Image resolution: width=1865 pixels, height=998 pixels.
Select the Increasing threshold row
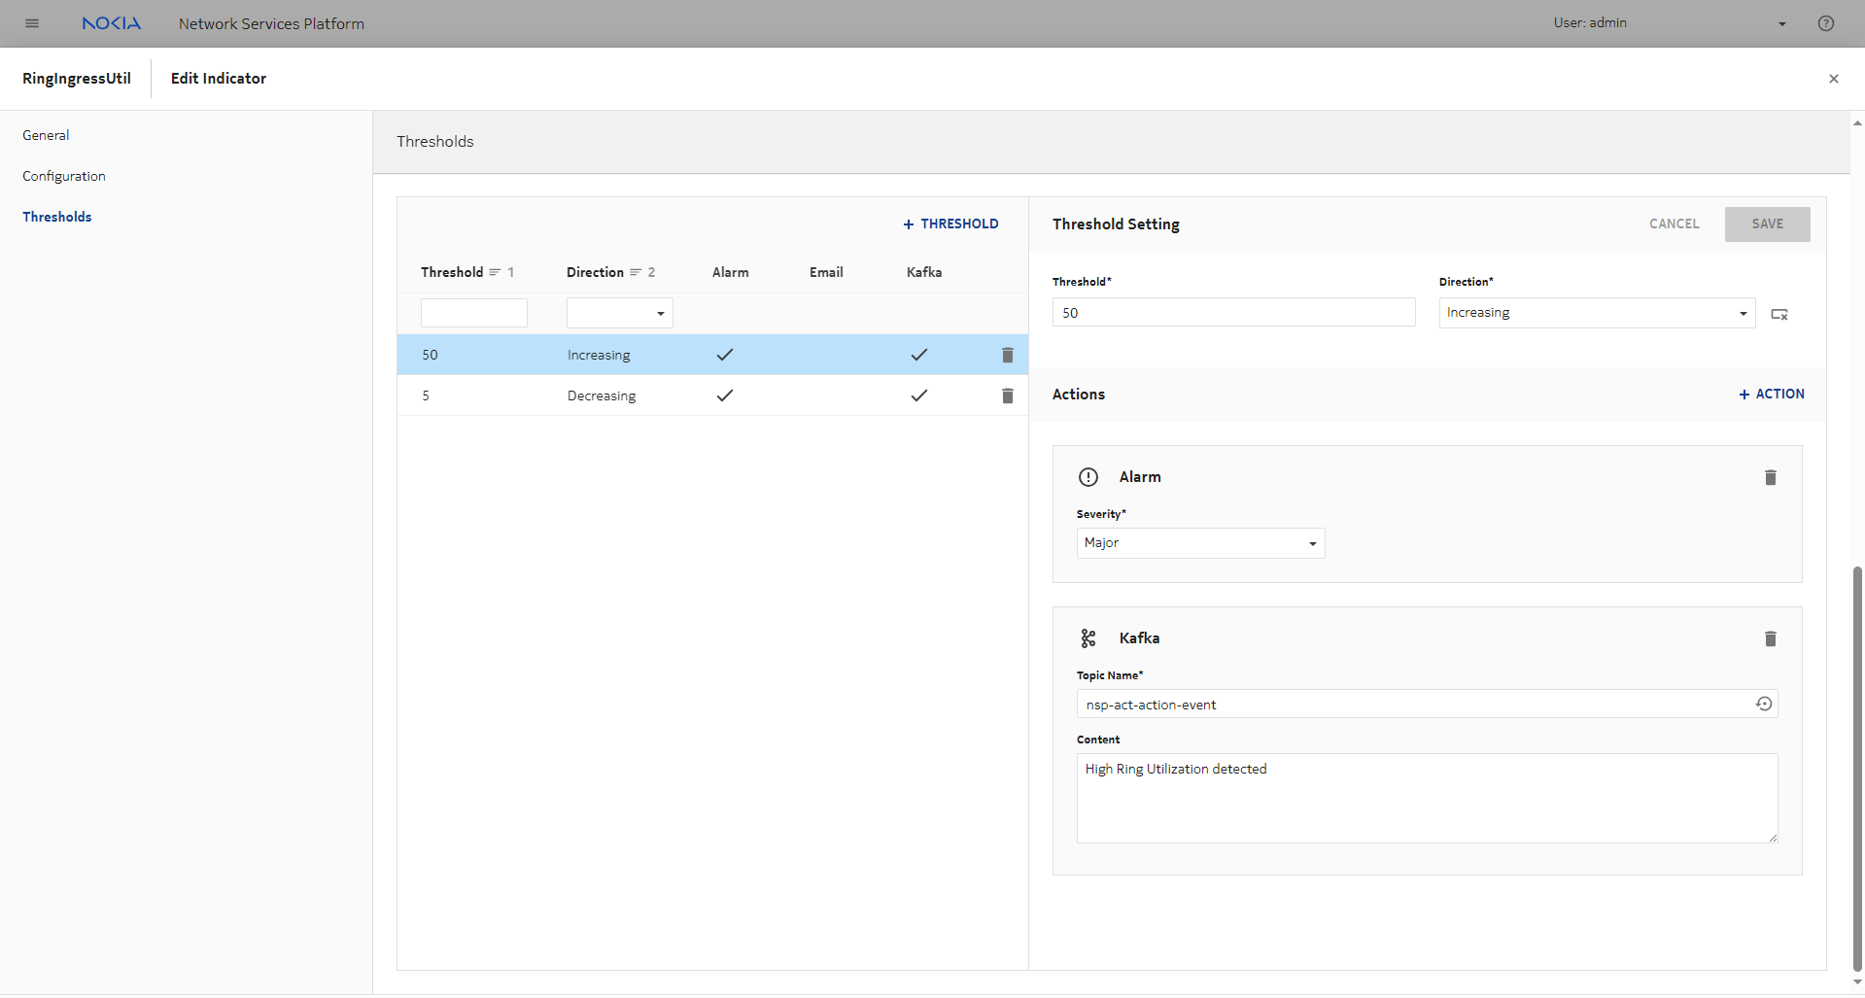point(712,355)
